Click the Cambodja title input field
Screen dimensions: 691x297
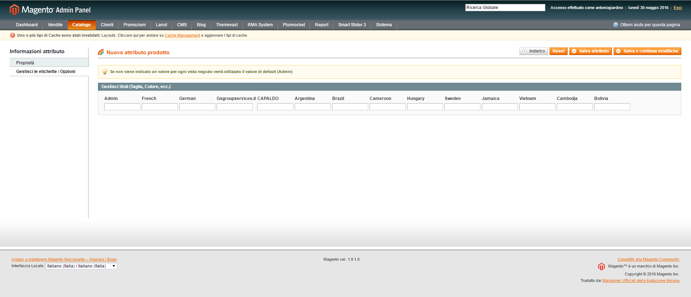tap(575, 107)
